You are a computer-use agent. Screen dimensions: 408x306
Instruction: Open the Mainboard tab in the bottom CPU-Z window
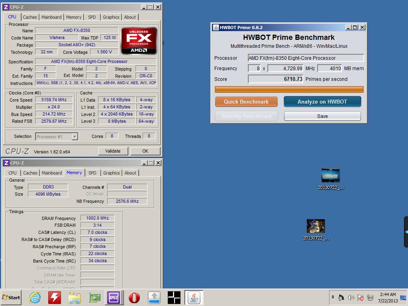[52, 173]
